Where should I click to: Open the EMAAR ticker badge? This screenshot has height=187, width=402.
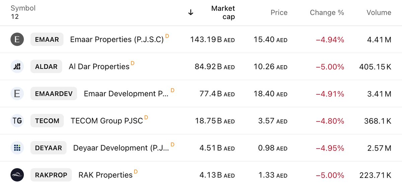coord(47,39)
